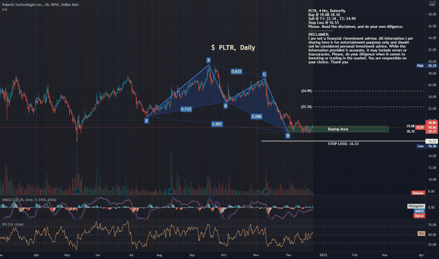Image resolution: width=439 pixels, height=259 pixels.
Task: Click the 'PLTR, 4 Hrs, Butterfly' note line
Action: 327,11
